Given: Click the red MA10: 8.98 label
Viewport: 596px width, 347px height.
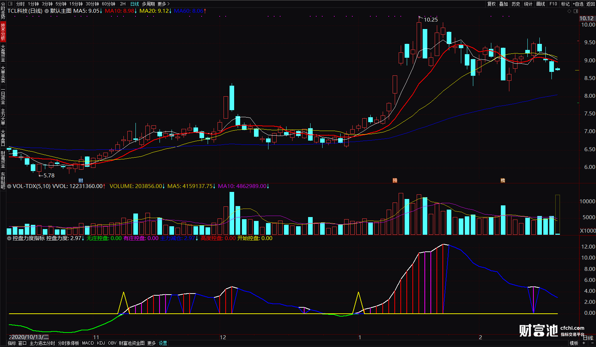Looking at the screenshot, I should [x=121, y=11].
